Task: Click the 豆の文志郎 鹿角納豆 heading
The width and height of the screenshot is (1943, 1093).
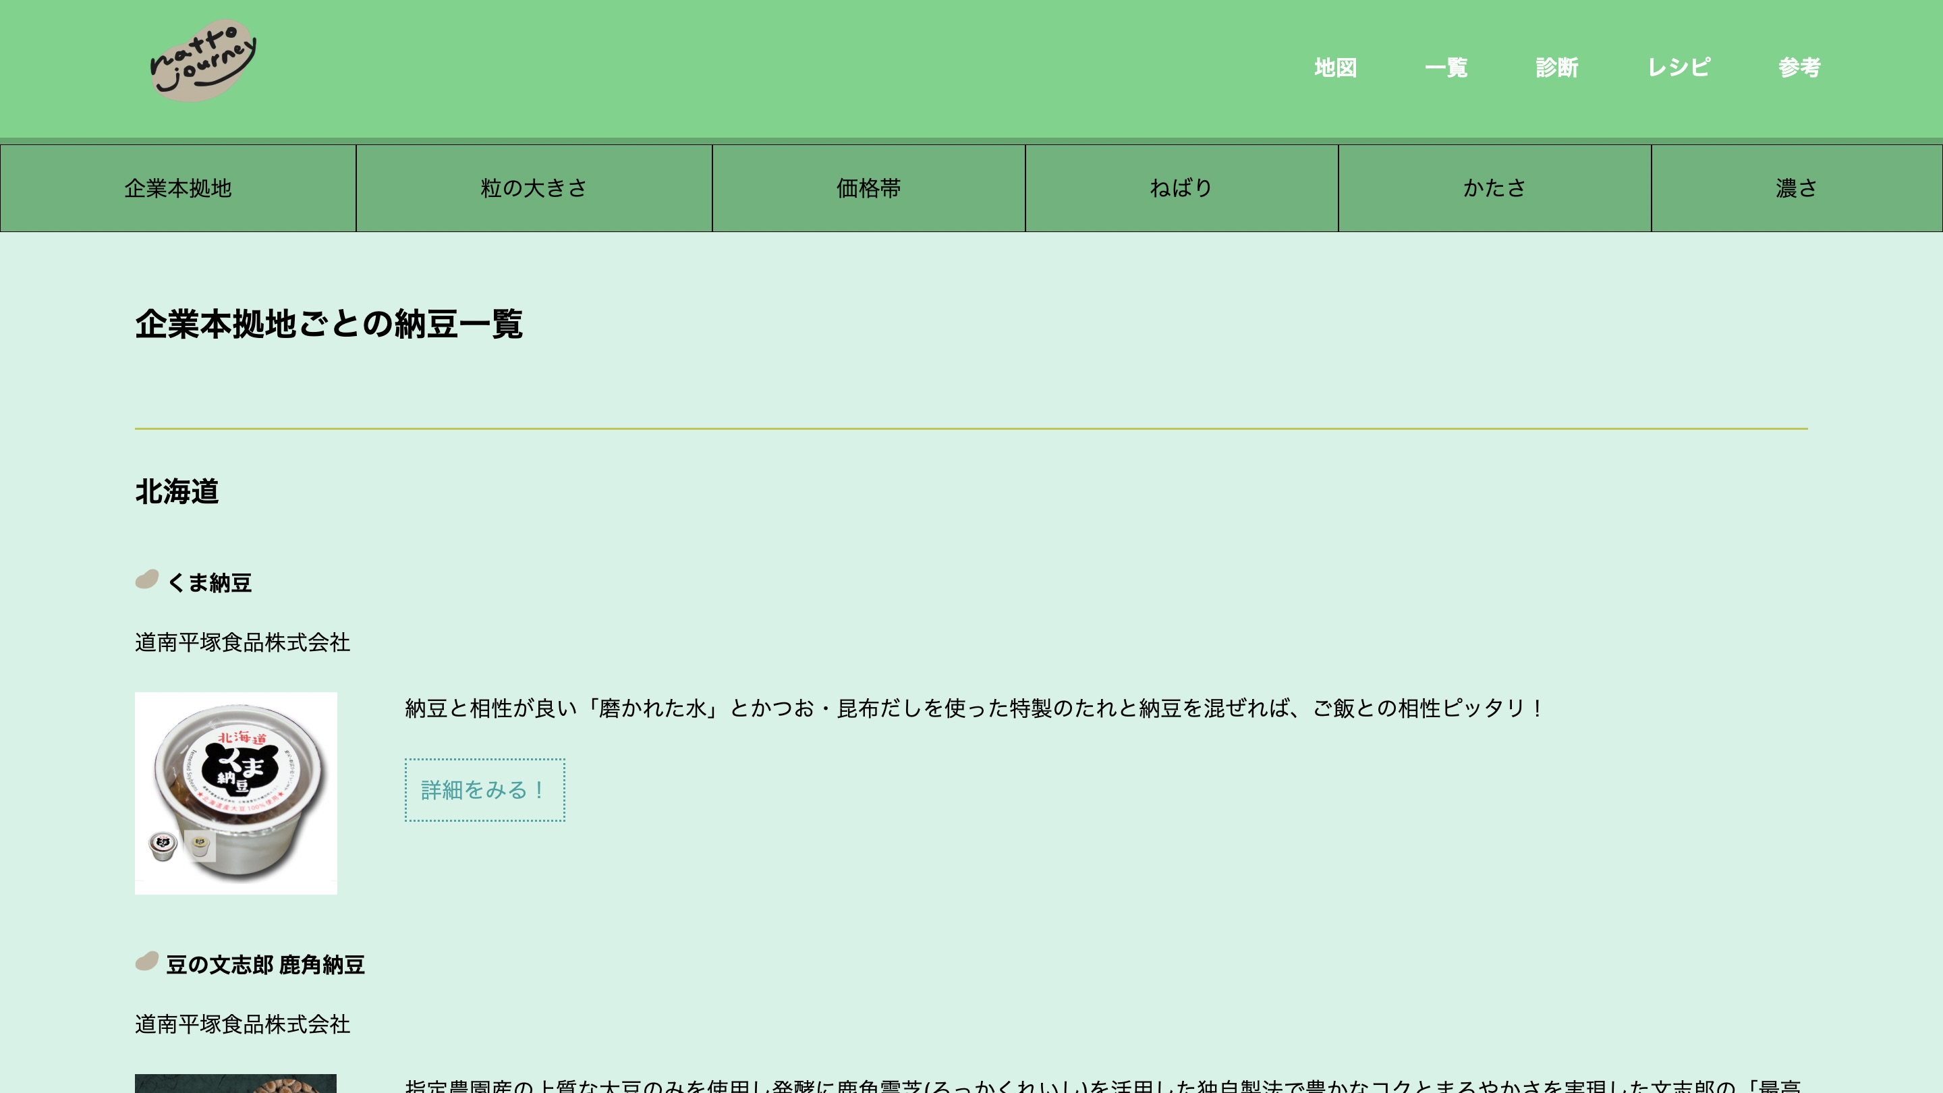Action: click(x=266, y=965)
